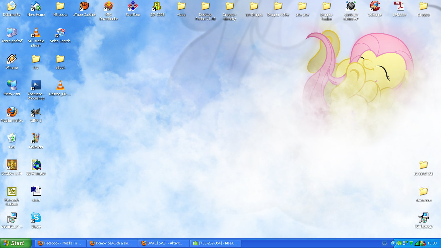441x248 pixels.
Task: Launch Nero Home shortcut
Action: click(36, 9)
